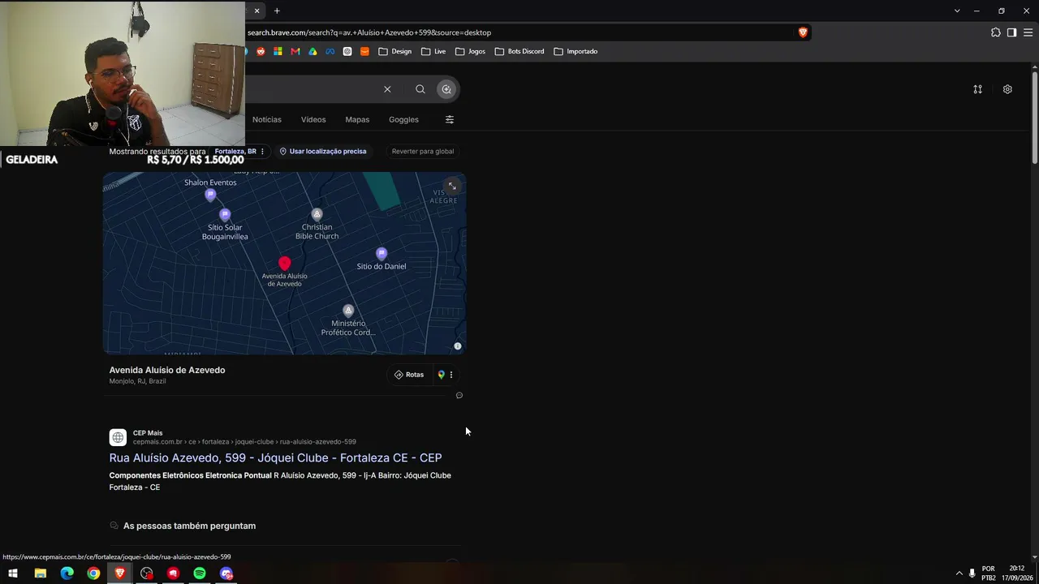Image resolution: width=1039 pixels, height=584 pixels.
Task: Toggle the browser sidebar panel icon
Action: click(x=1011, y=32)
